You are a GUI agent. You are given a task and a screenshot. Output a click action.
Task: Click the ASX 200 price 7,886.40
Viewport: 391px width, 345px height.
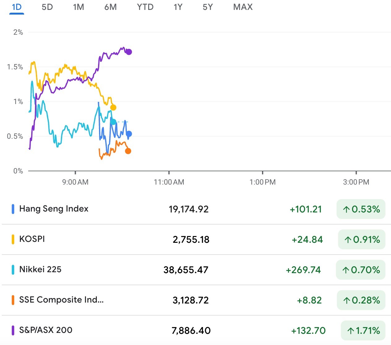point(191,331)
